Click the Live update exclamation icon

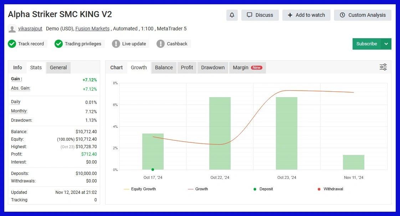116,44
